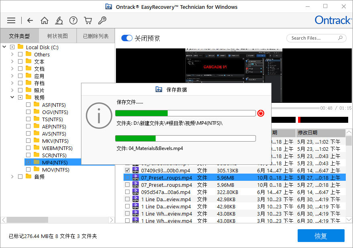Image resolution: width=353 pixels, height=248 pixels.
Task: Switch to the 树状视图 tab
Action: tap(57, 36)
